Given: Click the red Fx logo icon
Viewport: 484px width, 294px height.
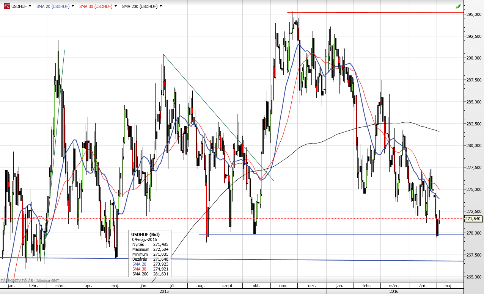Looking at the screenshot, I should point(6,6).
